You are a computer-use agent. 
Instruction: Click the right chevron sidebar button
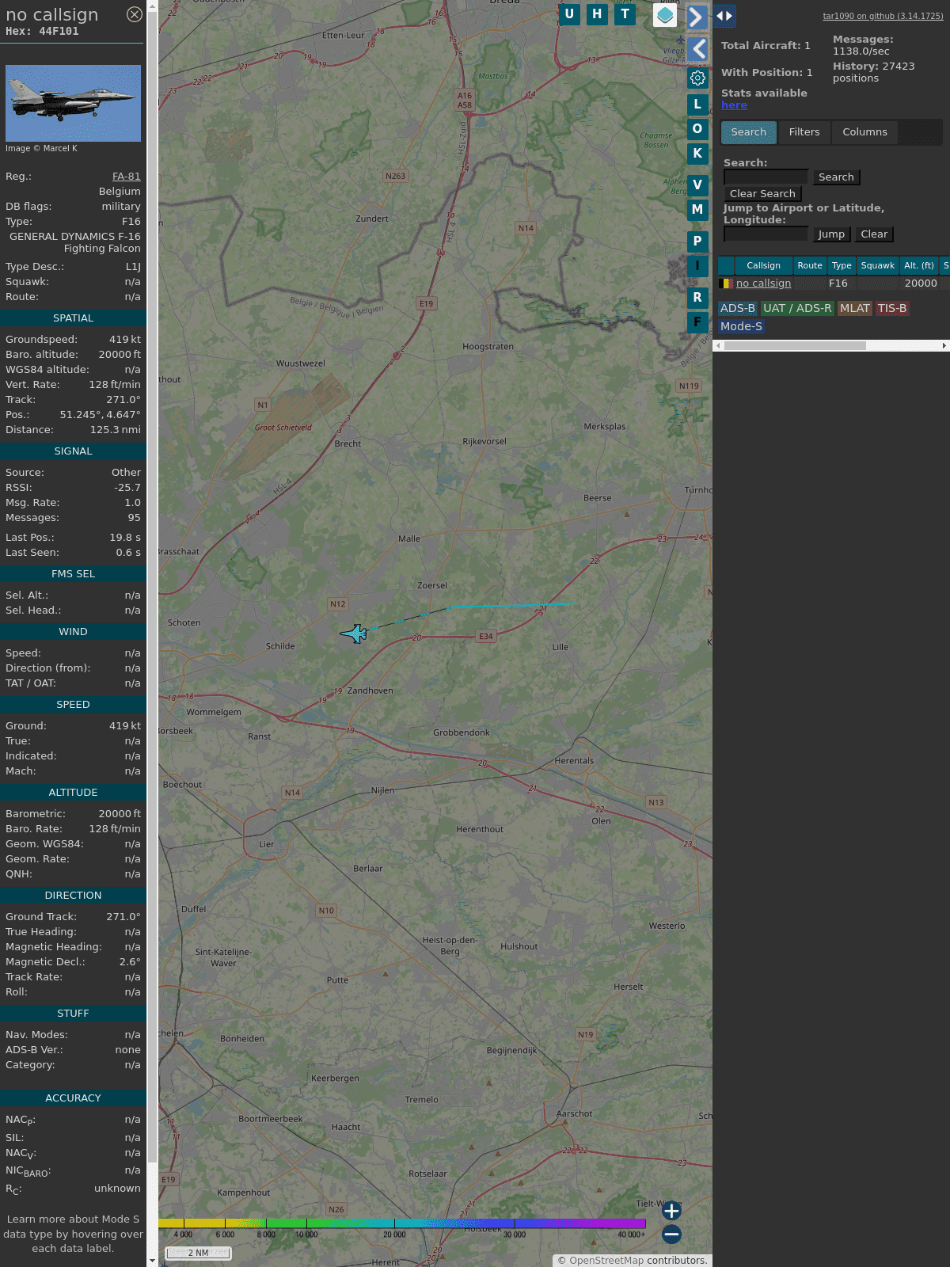[x=697, y=17]
